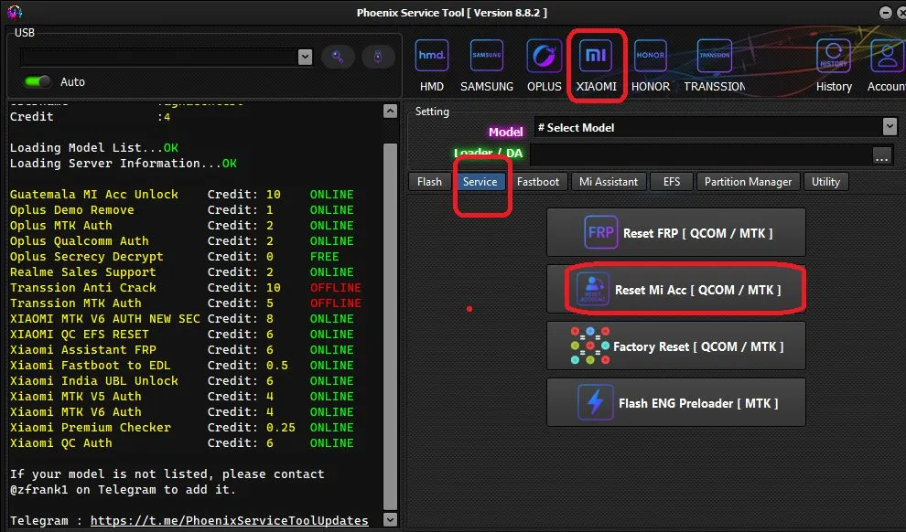Image resolution: width=906 pixels, height=532 pixels.
Task: Minimize the Phoenix Service Tool window
Action: [885, 12]
